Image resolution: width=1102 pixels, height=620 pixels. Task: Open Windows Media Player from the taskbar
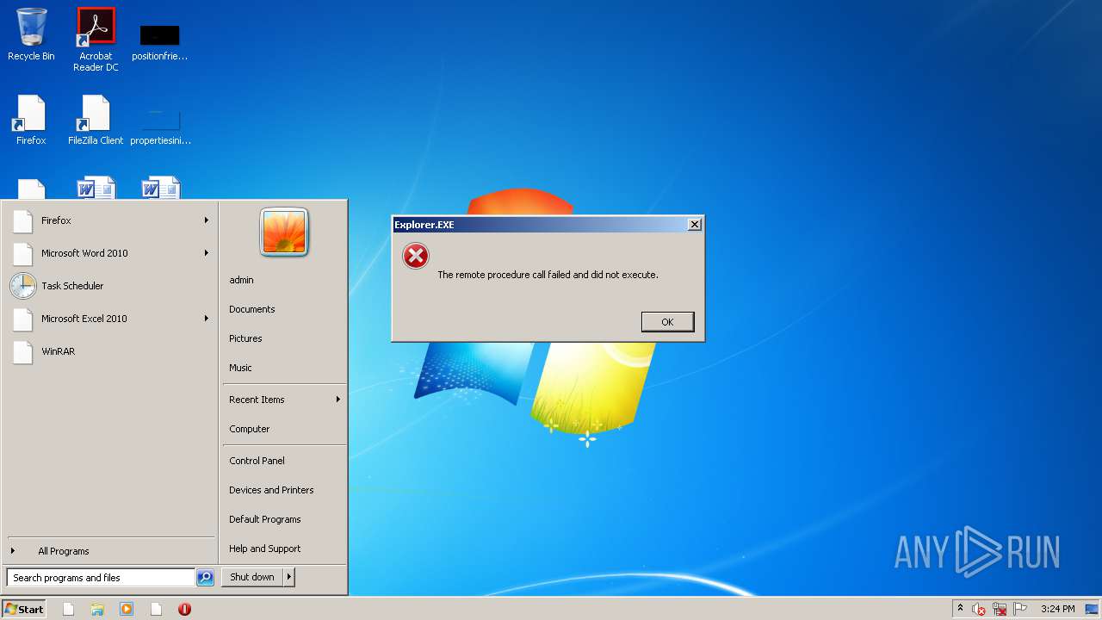point(127,609)
